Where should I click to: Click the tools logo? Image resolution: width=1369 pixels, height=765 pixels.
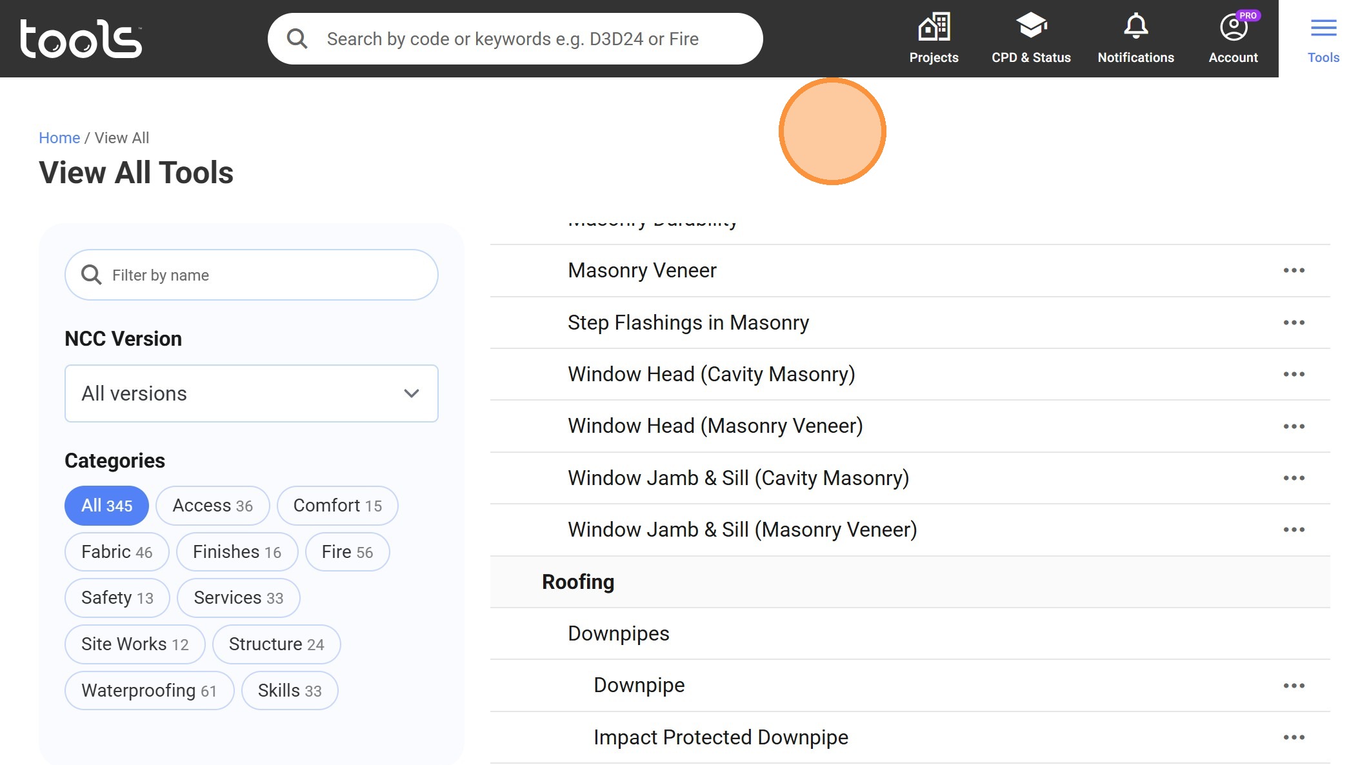pyautogui.click(x=81, y=39)
